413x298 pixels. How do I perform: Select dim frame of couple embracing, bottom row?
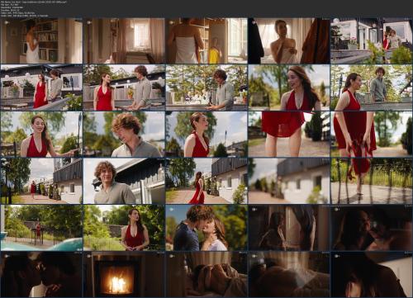[x=41, y=274]
